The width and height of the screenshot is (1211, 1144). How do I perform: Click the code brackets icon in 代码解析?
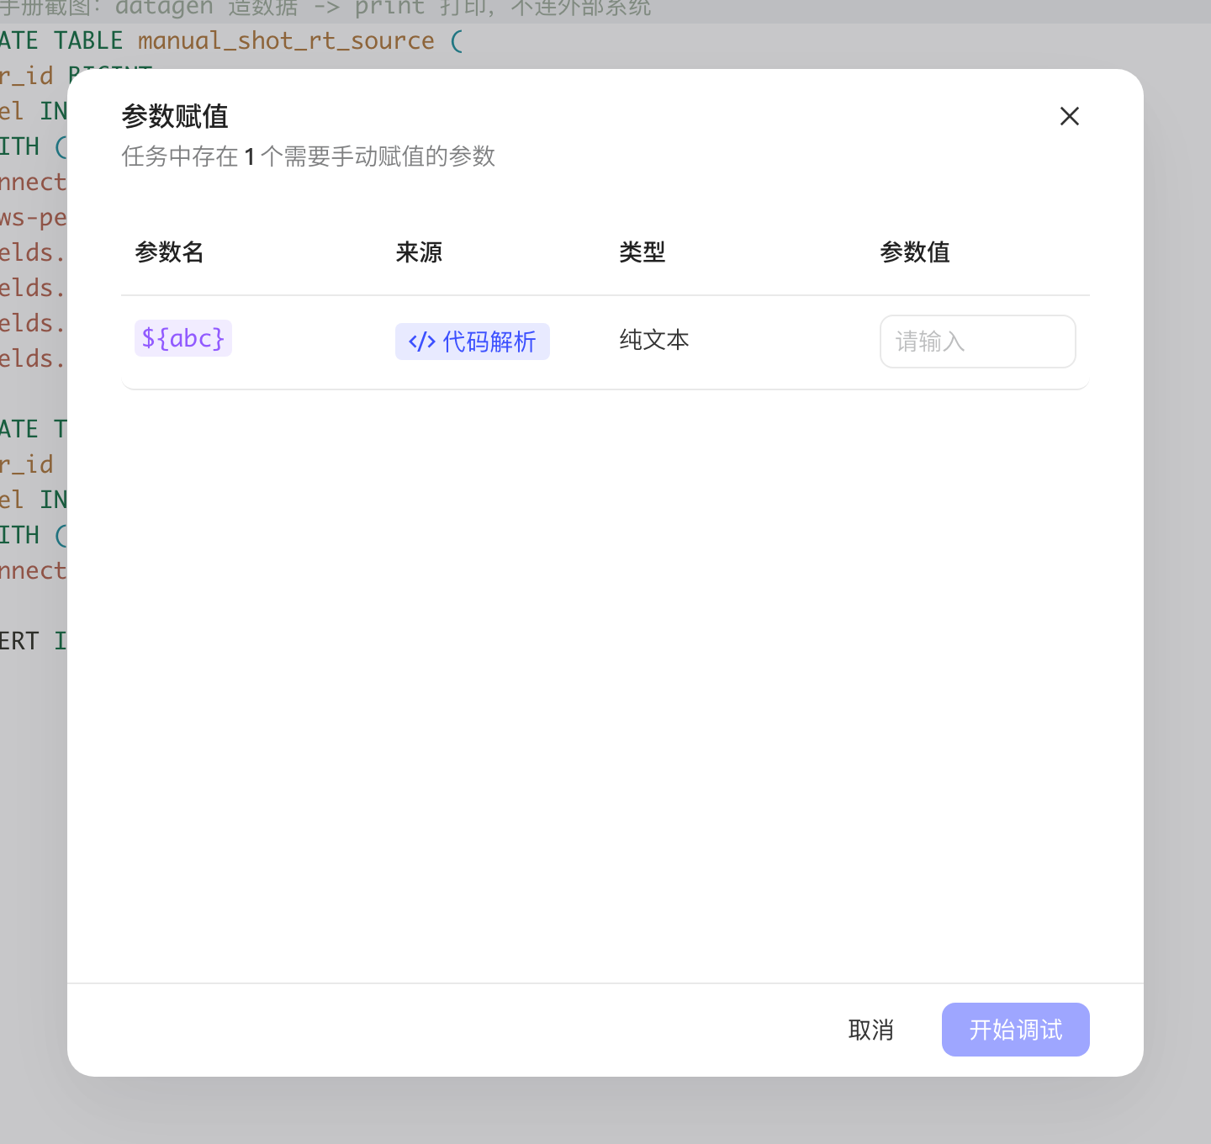click(x=422, y=342)
